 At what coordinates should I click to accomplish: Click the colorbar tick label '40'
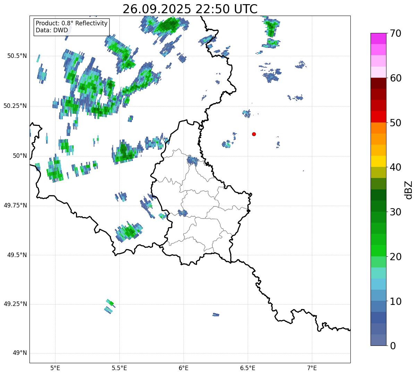point(395,167)
